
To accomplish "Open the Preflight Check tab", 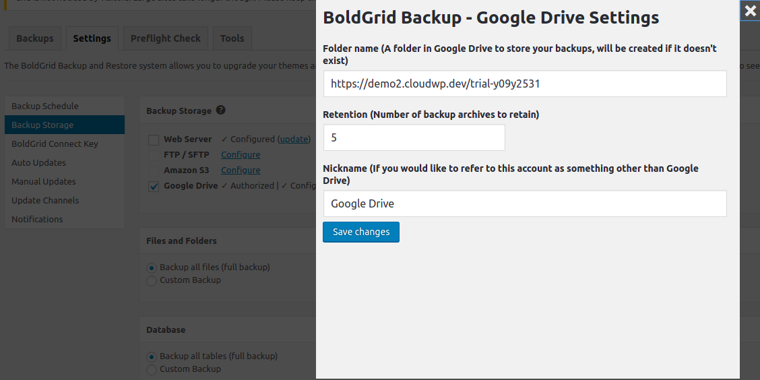I will coord(166,38).
